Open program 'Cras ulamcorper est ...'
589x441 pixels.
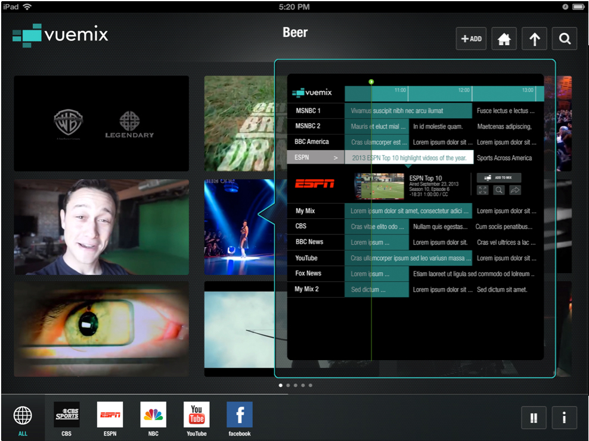click(377, 142)
